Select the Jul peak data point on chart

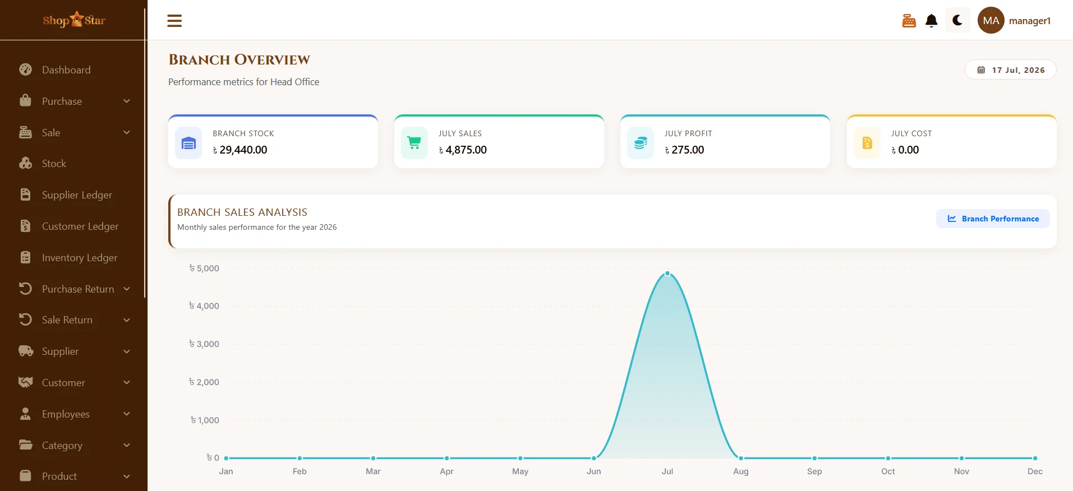667,274
